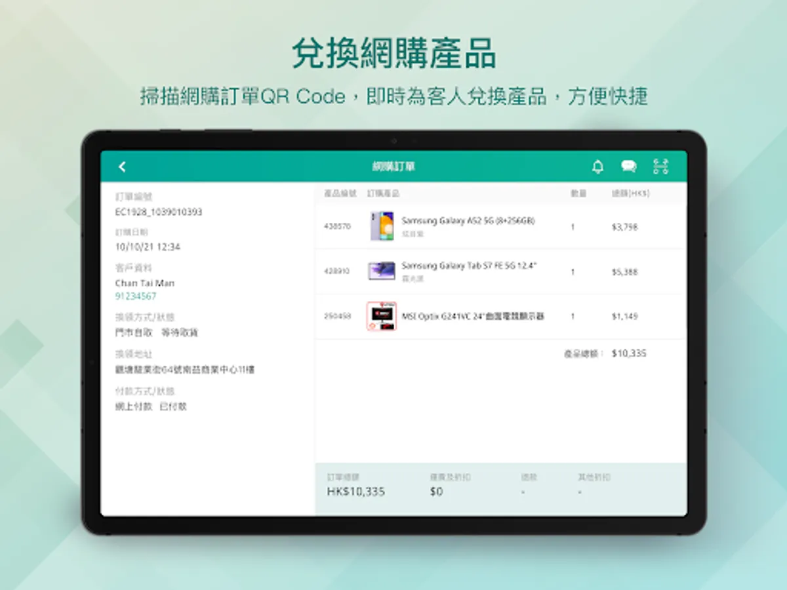Open Samsung Galaxy Tab S7 FE thumbnail
Image resolution: width=787 pixels, height=590 pixels.
tap(382, 271)
